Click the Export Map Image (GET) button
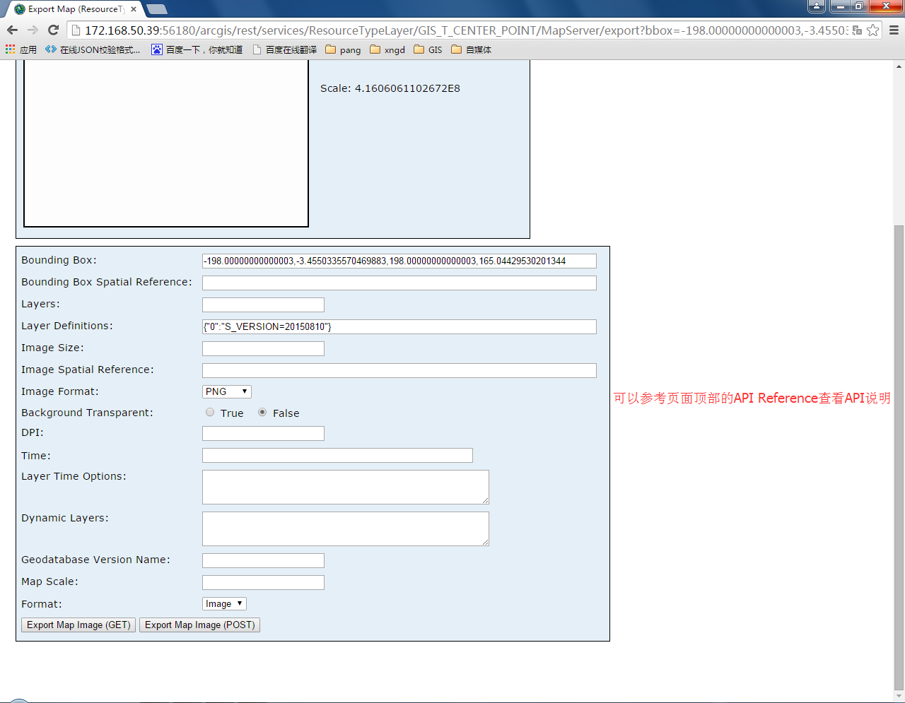The height and width of the screenshot is (703, 905). [78, 625]
